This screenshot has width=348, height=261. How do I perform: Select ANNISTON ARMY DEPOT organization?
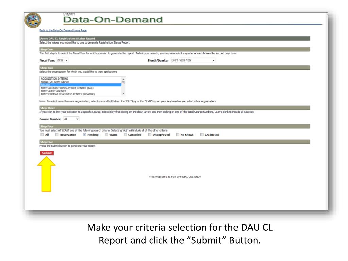coord(81,82)
